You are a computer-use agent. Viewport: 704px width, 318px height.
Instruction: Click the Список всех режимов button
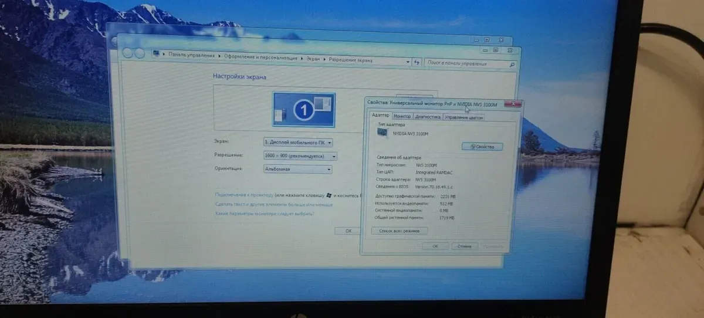400,231
